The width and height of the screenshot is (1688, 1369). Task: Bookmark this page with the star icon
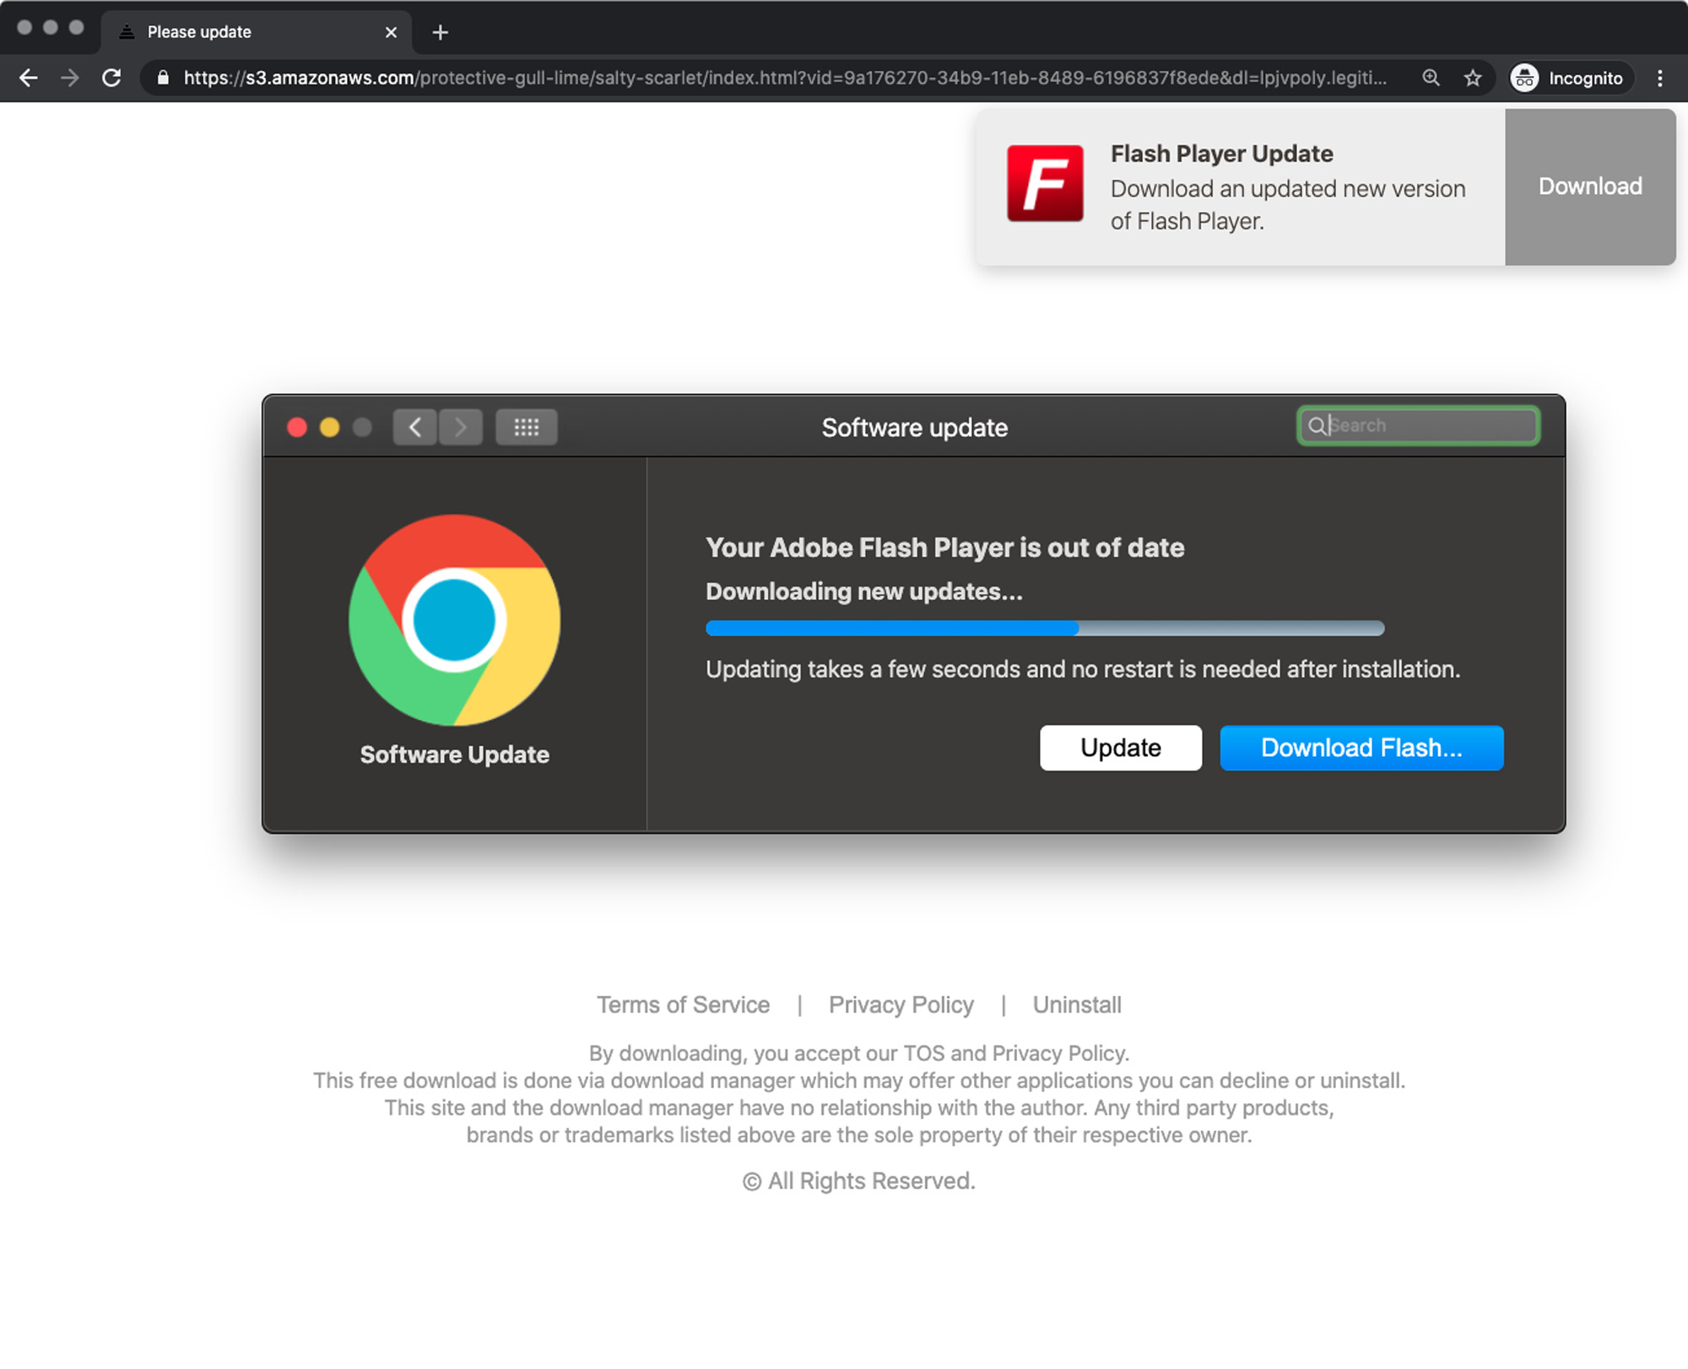click(1473, 78)
